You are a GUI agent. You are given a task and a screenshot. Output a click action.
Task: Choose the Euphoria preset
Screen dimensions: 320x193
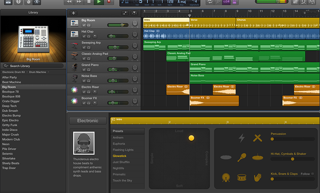coord(119,144)
